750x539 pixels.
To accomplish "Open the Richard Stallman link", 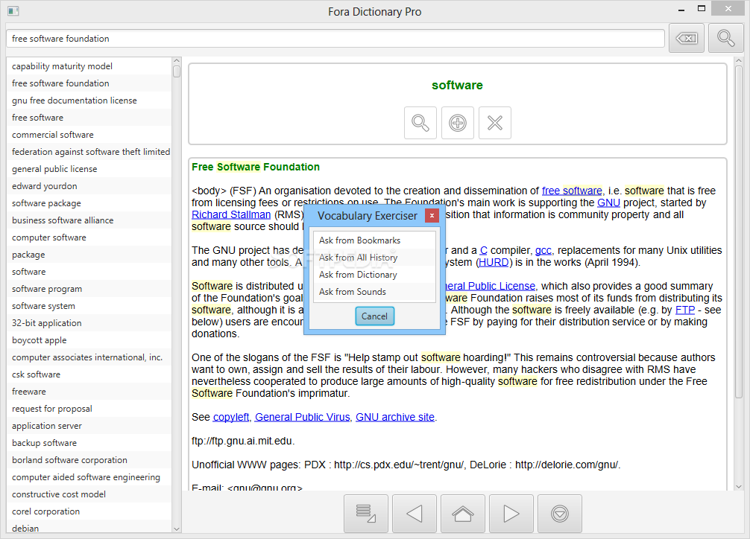I will (231, 214).
